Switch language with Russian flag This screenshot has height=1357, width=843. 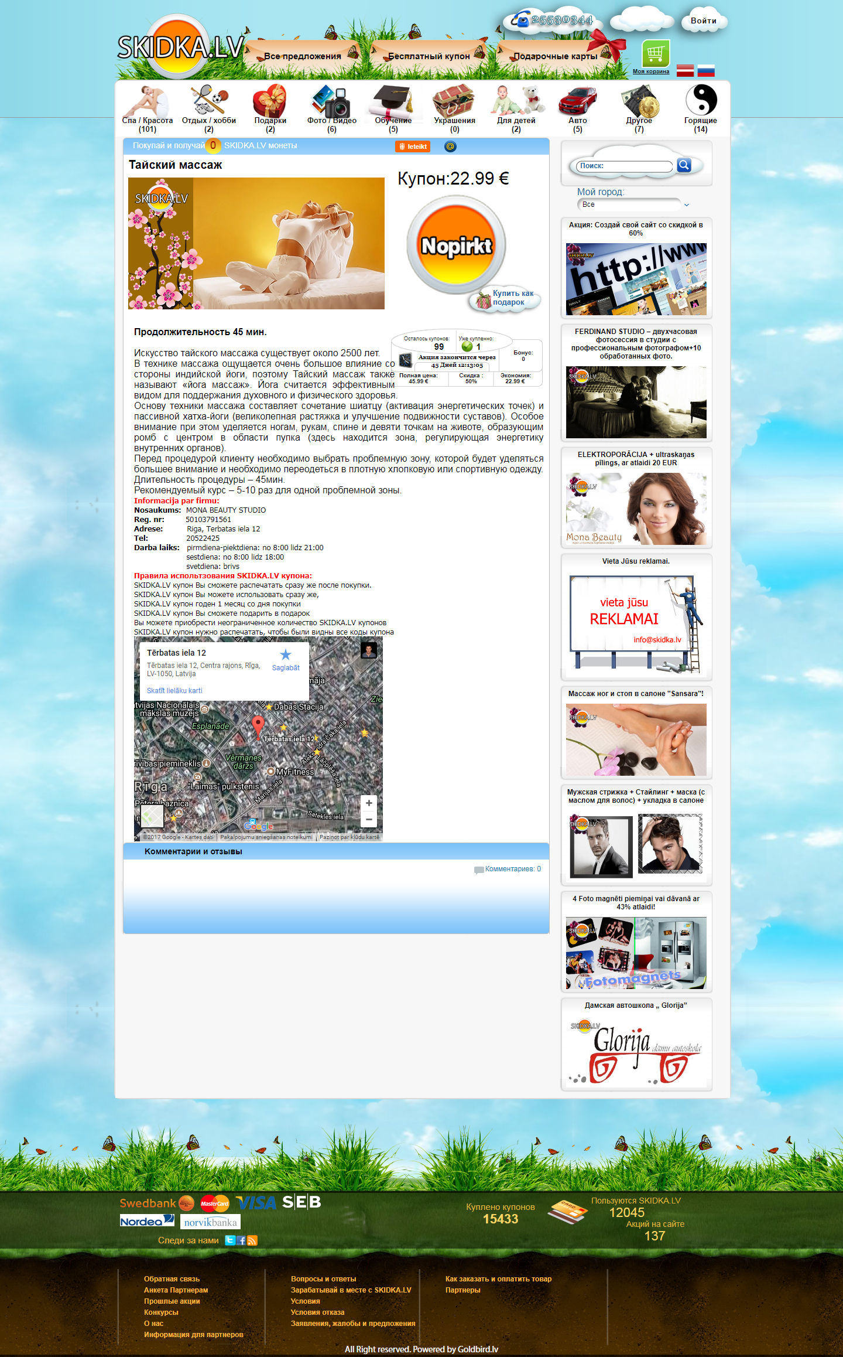[x=706, y=70]
